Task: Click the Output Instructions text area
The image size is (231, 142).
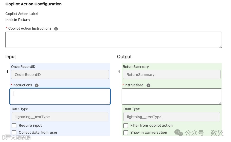Action: [x=172, y=96]
